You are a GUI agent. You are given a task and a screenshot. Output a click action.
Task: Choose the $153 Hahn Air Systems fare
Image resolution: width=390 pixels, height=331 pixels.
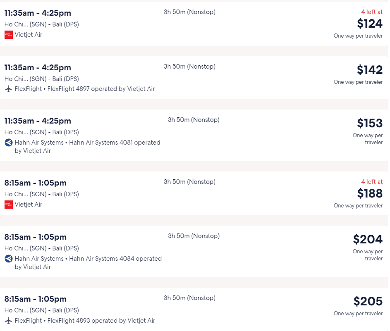[x=370, y=123]
